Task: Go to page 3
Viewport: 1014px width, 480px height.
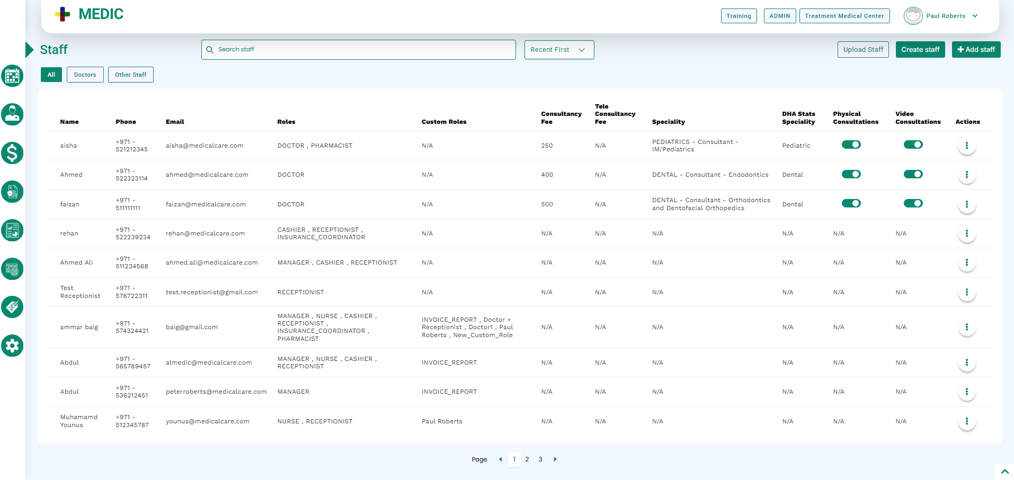Action: [x=540, y=459]
